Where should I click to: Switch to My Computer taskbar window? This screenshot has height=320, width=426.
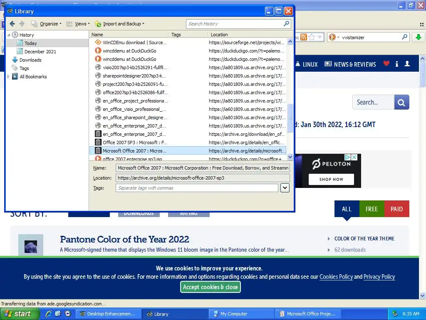[241, 314]
